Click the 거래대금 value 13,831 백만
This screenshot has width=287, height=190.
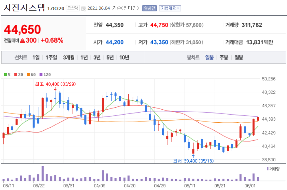click(x=260, y=42)
